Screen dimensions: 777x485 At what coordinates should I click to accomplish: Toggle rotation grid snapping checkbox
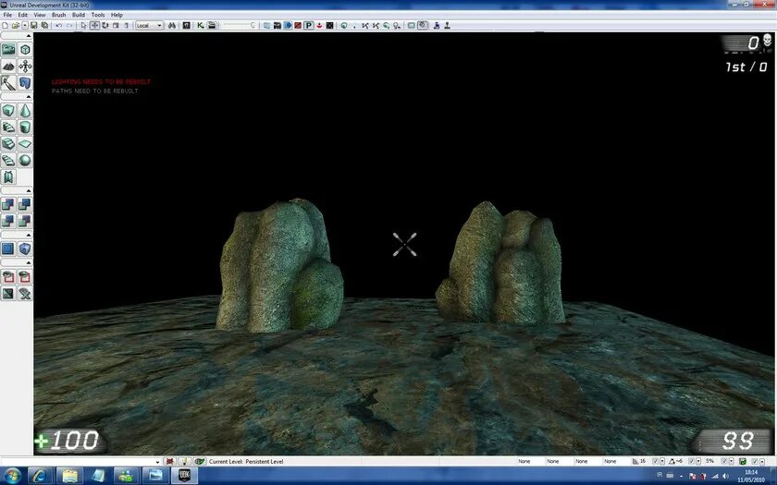(691, 461)
